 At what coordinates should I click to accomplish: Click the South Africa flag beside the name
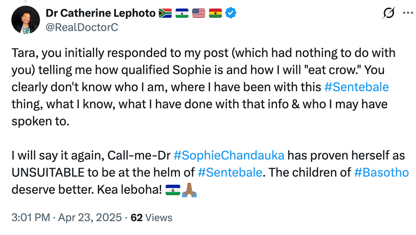pos(166,13)
